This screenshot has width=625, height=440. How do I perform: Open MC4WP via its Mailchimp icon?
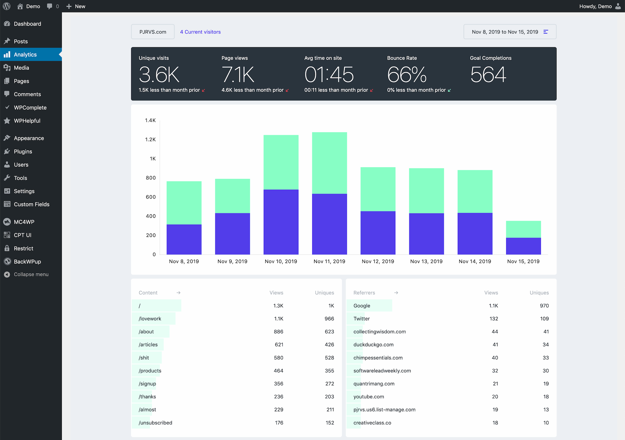pyautogui.click(x=7, y=222)
